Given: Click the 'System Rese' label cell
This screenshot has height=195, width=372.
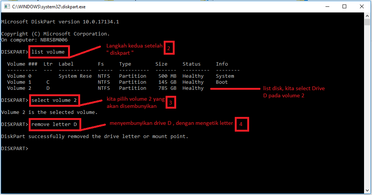Looking at the screenshot, I should [x=75, y=76].
